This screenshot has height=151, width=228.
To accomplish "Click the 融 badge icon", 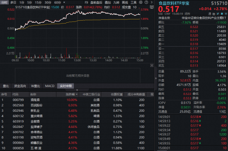I will tap(214, 14).
